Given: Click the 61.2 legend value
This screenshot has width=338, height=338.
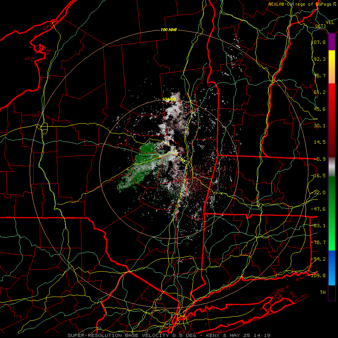Looking at the screenshot, I should click(320, 92).
